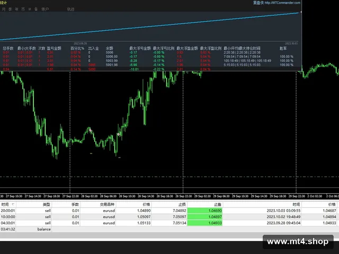Click the holding time 105:18:49 entry
This screenshot has height=254, width=339.
pos(247,61)
